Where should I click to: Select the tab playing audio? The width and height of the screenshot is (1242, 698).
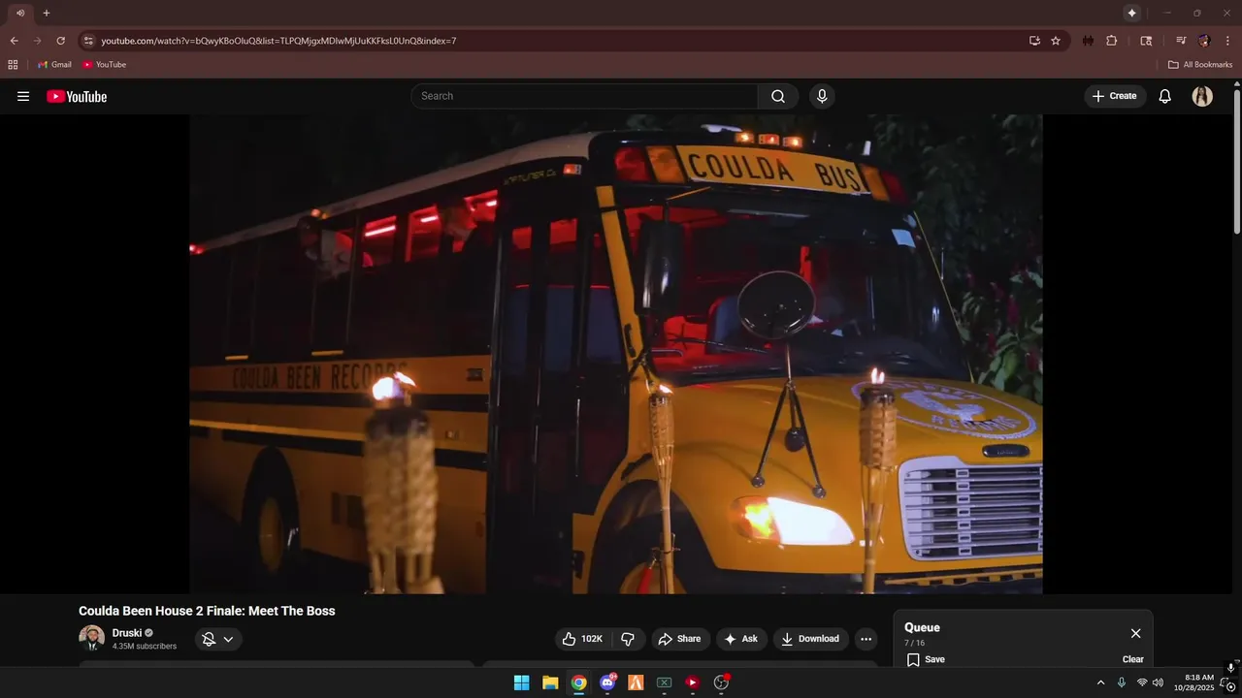coord(19,13)
